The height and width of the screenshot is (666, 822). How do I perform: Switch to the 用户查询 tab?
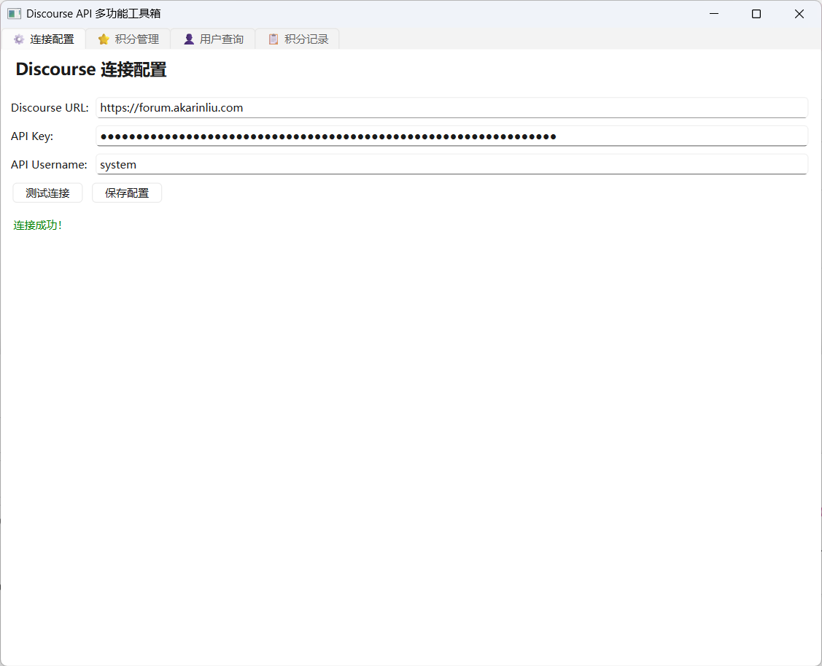pyautogui.click(x=214, y=39)
